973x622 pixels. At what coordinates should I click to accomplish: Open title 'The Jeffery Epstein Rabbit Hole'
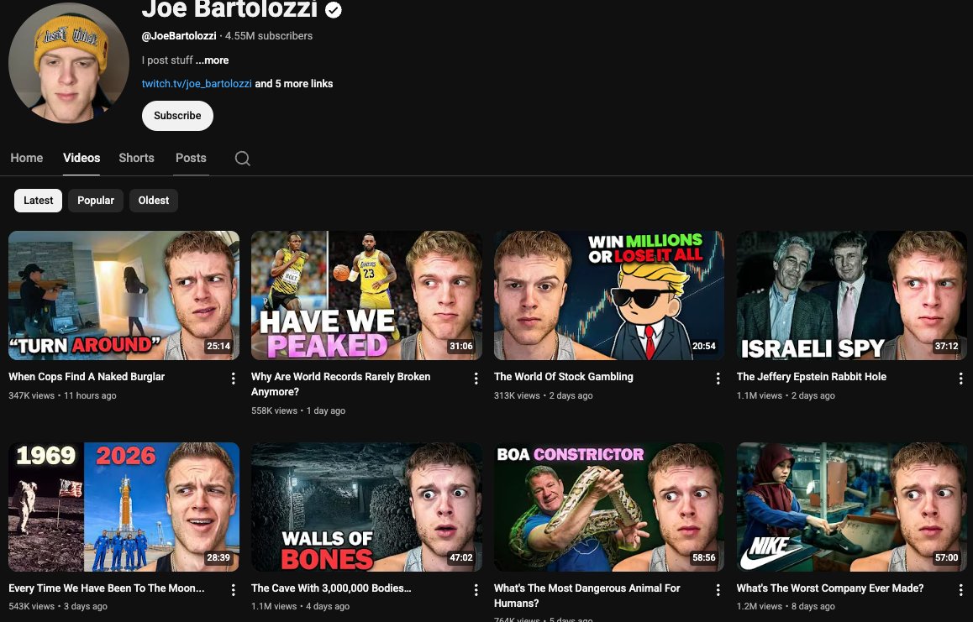811,376
